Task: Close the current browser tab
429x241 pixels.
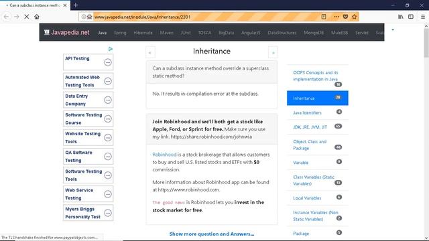Action: [x=65, y=5]
